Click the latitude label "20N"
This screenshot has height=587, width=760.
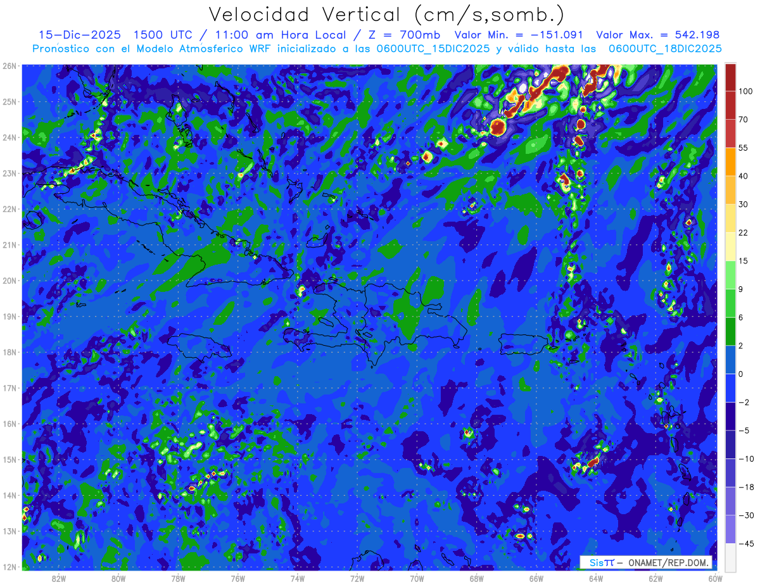[x=9, y=281]
